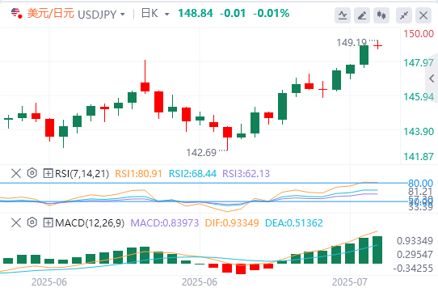Click the 142.69 low price label
The width and height of the screenshot is (438, 292).
[201, 153]
